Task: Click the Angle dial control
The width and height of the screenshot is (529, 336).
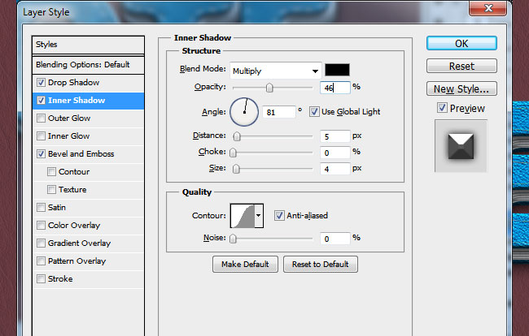Action: [244, 112]
